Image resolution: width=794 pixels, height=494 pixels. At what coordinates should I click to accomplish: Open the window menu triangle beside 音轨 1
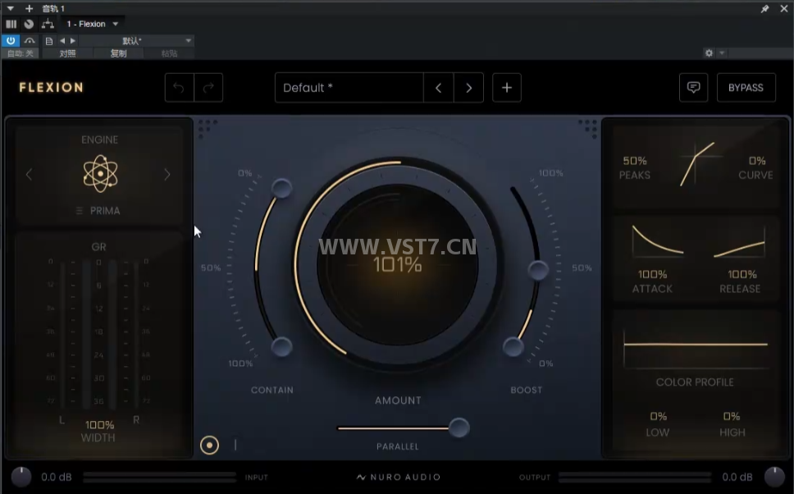coord(10,8)
